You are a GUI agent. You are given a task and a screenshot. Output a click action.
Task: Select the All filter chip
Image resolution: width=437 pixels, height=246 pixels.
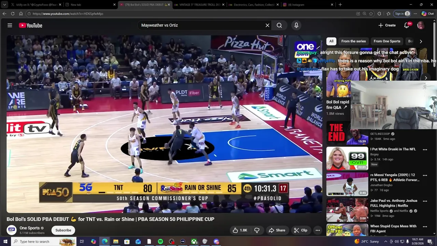coord(331,41)
